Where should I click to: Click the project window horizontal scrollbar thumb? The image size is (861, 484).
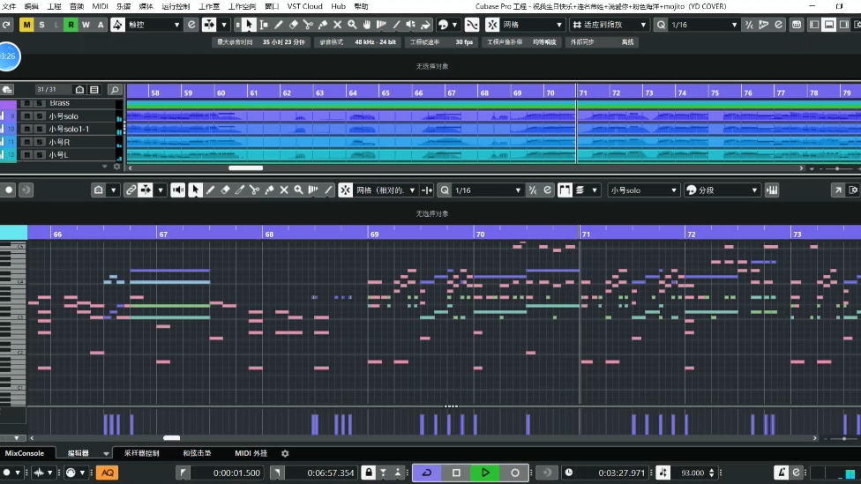click(245, 168)
